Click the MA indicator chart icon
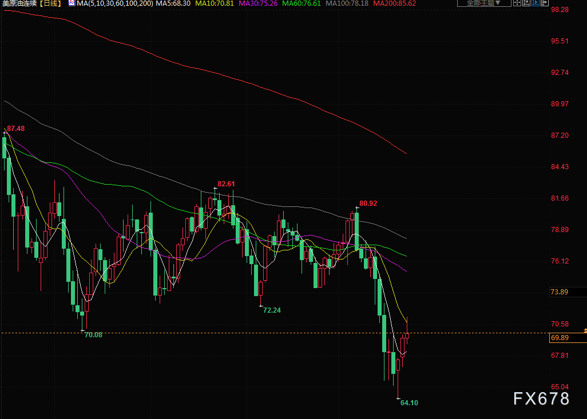 pyautogui.click(x=72, y=3)
